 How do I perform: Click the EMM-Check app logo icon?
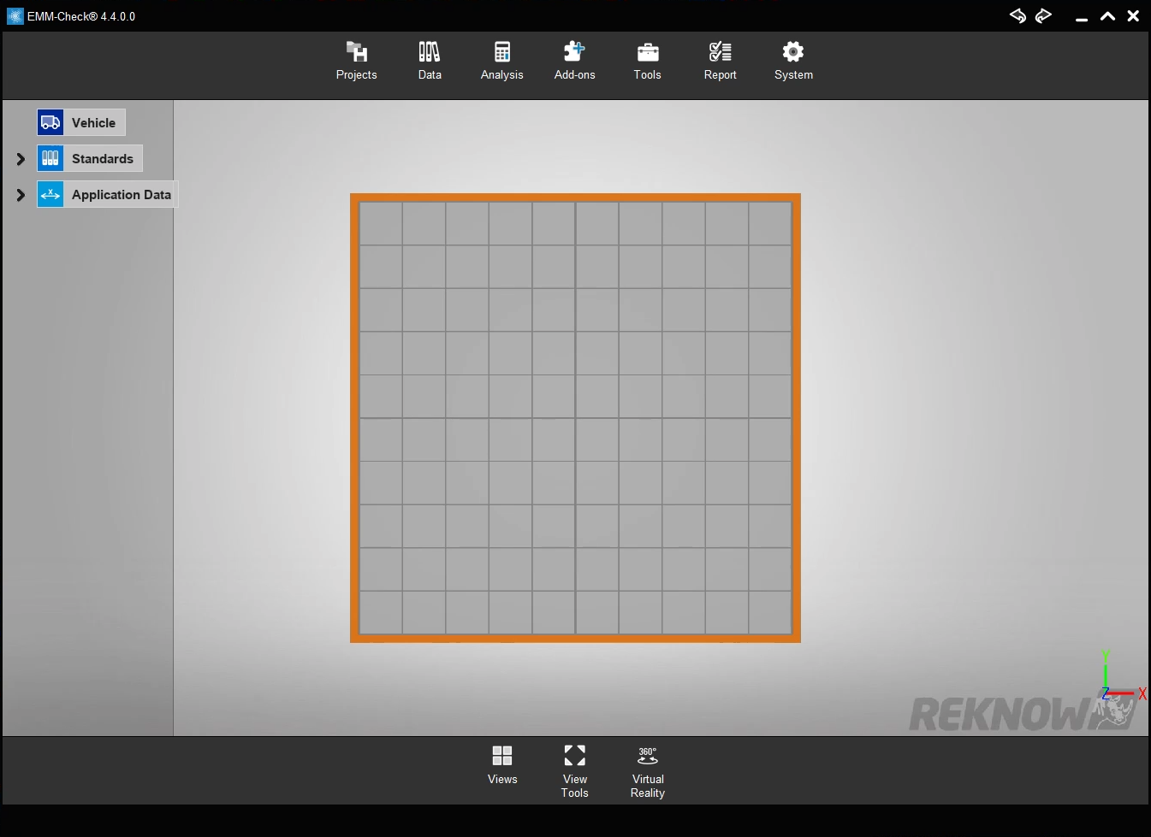tap(15, 16)
